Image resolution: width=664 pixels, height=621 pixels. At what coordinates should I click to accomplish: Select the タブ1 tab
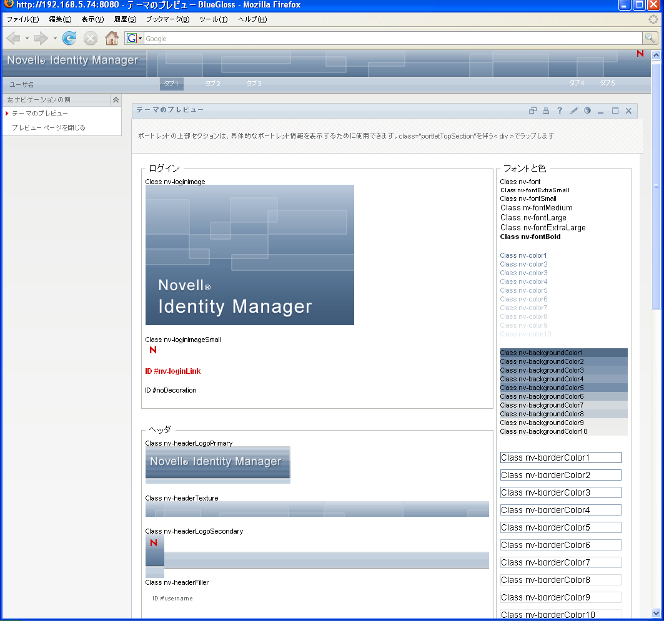click(x=172, y=84)
